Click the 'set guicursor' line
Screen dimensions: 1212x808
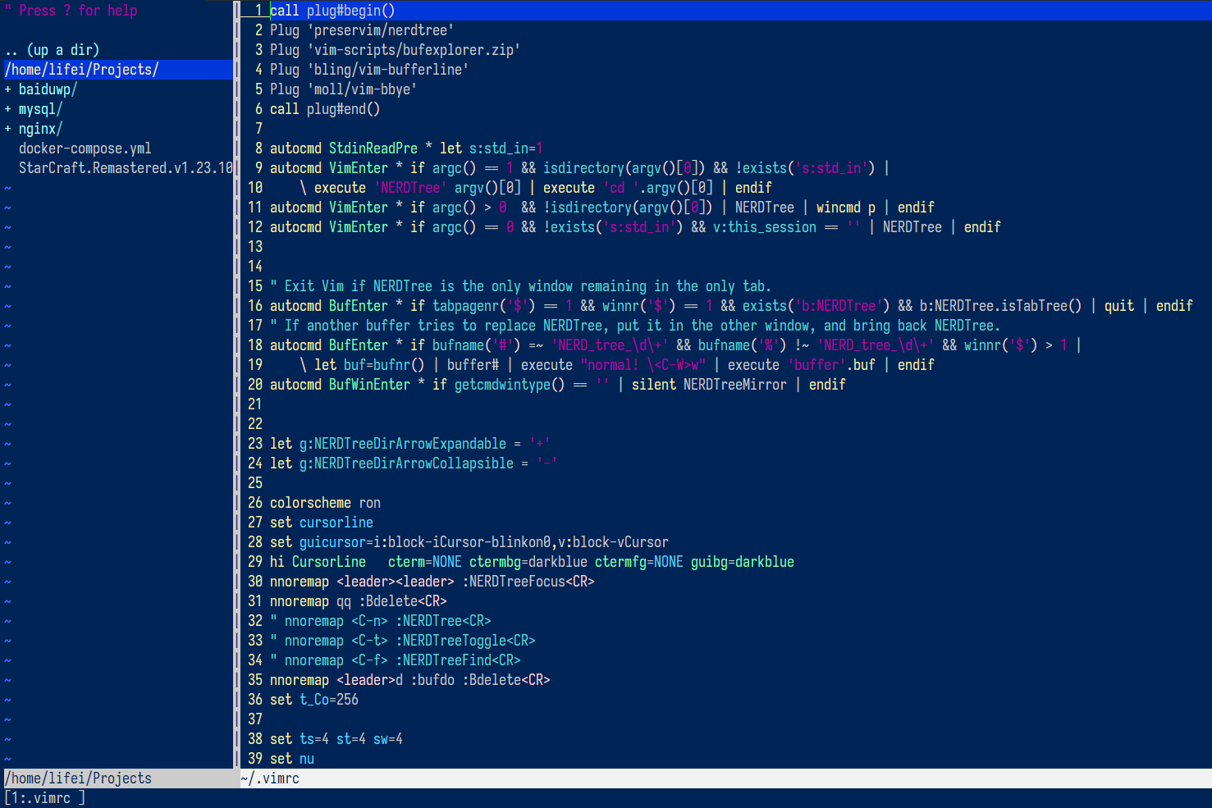coord(469,542)
